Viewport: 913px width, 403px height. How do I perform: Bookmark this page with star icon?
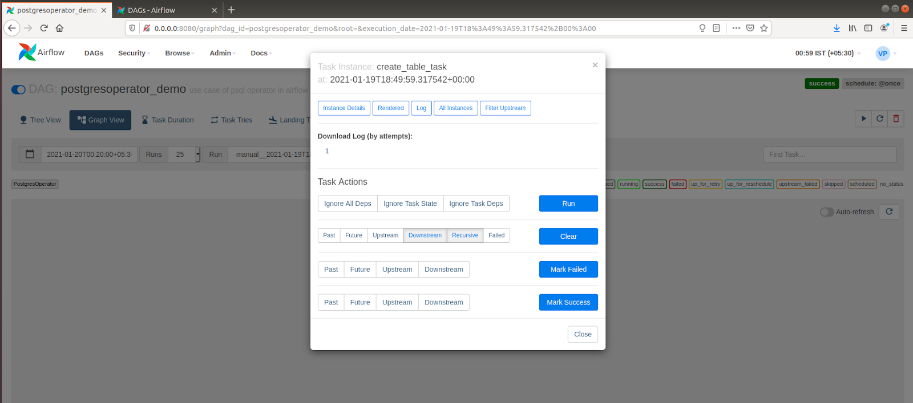pos(764,28)
